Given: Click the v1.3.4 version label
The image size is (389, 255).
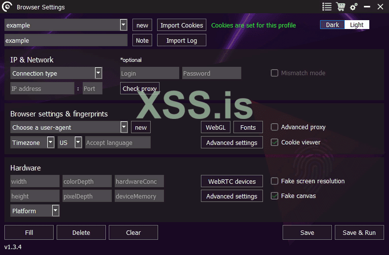Looking at the screenshot, I should pyautogui.click(x=13, y=247).
